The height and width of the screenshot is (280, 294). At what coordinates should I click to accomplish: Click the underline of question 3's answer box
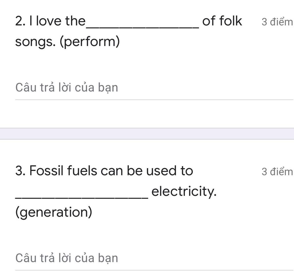tap(154, 270)
